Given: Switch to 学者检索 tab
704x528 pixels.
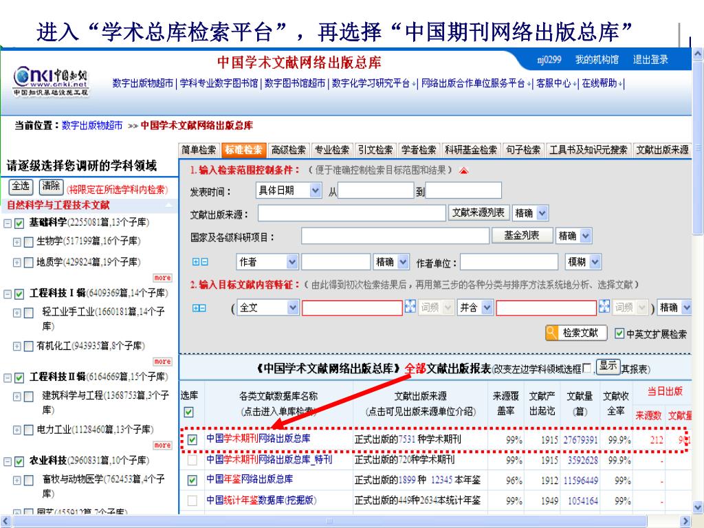Looking at the screenshot, I should [419, 150].
